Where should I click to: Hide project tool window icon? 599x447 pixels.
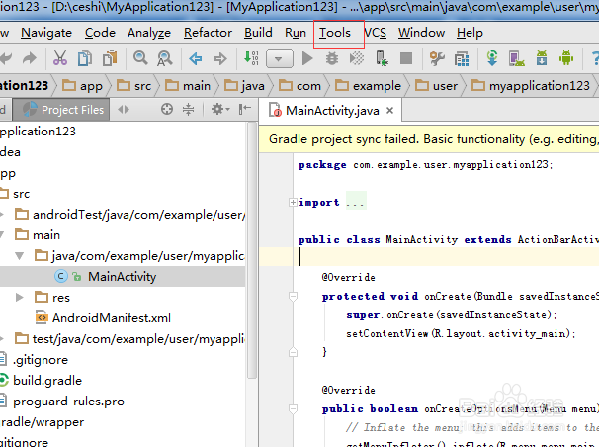244,109
